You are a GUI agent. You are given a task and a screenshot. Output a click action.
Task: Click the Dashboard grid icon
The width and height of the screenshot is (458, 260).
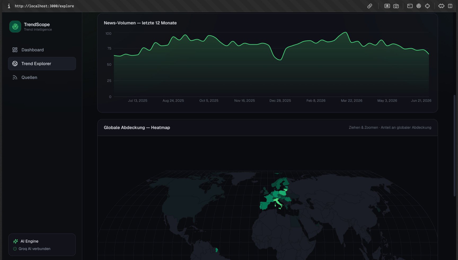coord(15,50)
